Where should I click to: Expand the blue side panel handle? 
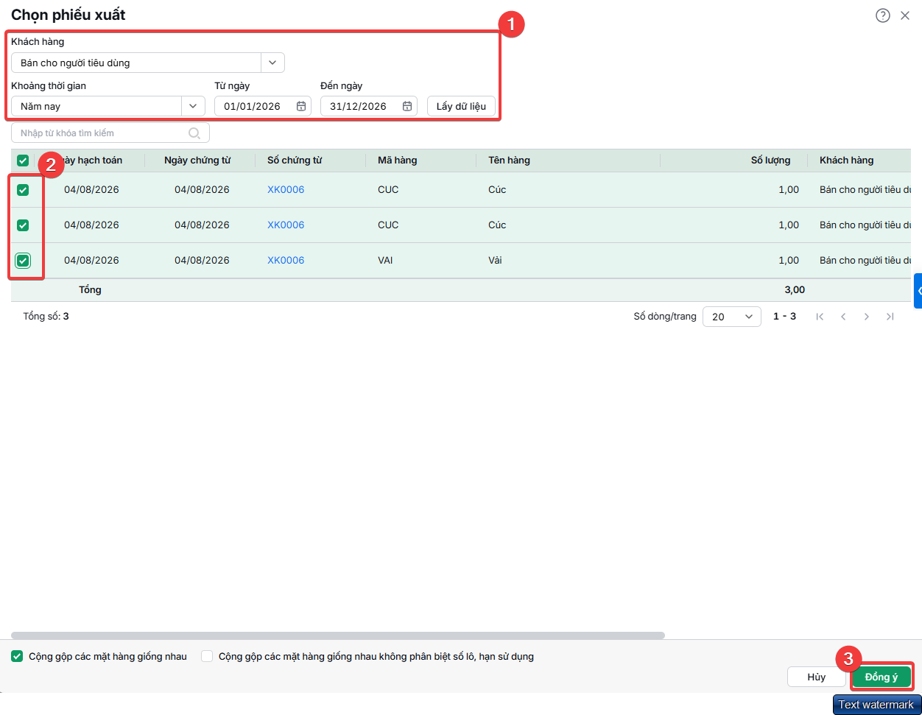click(x=918, y=291)
